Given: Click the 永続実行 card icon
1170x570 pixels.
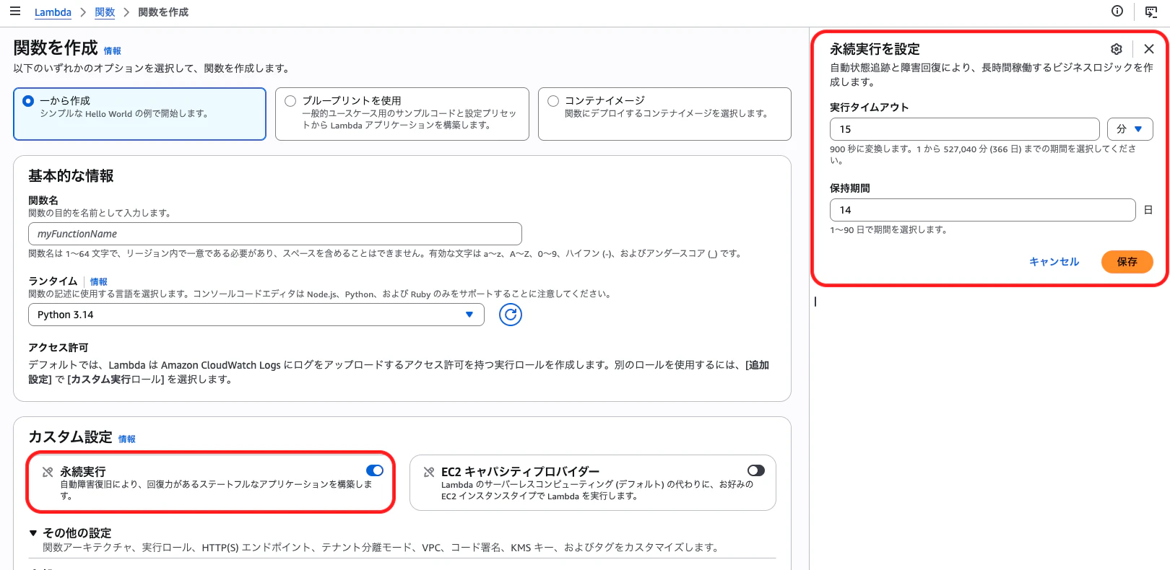Looking at the screenshot, I should (x=48, y=472).
